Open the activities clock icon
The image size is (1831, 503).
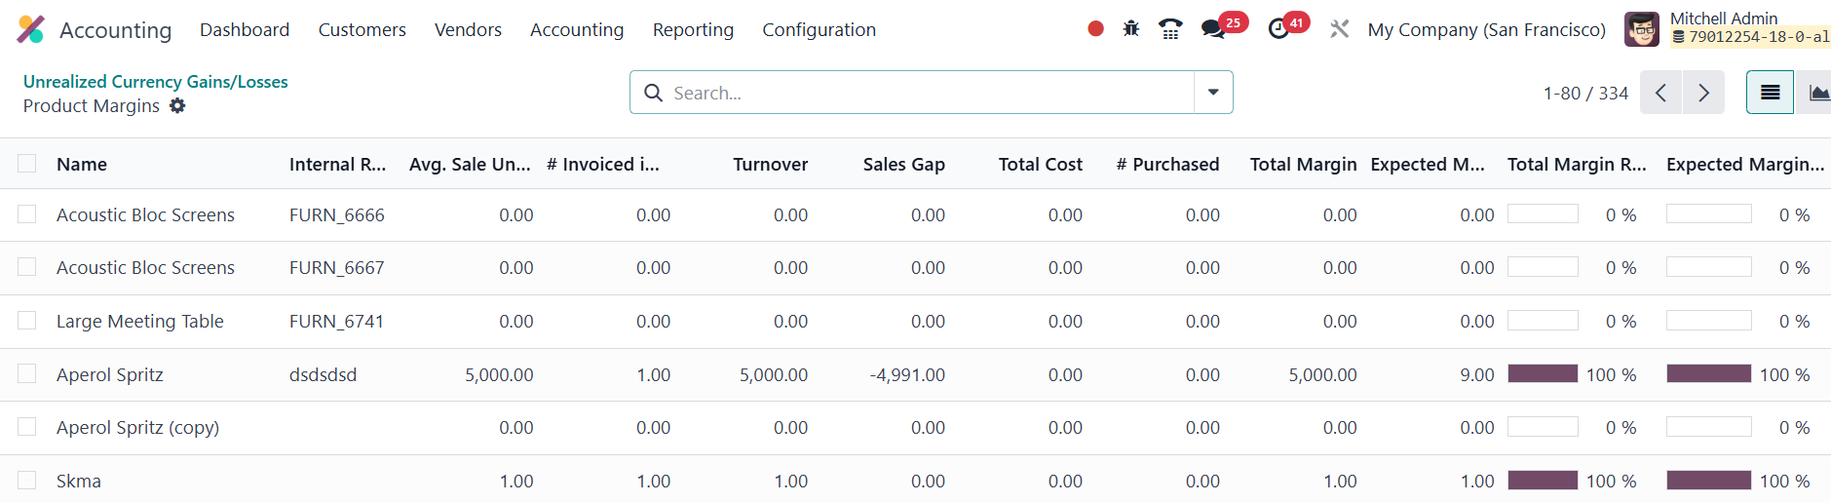[x=1278, y=29]
